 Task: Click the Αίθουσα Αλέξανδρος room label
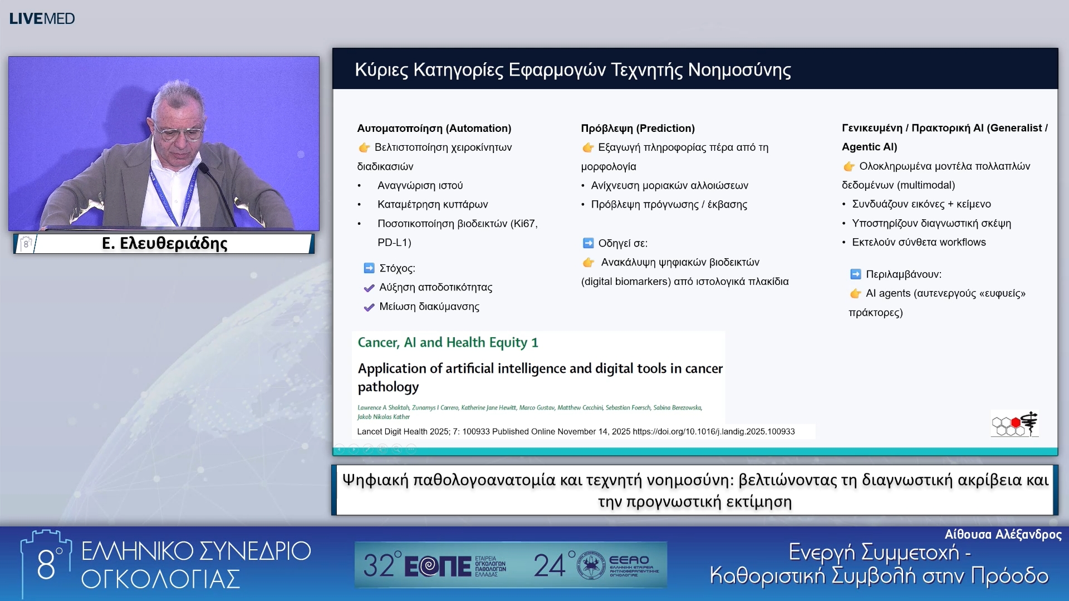click(1003, 535)
